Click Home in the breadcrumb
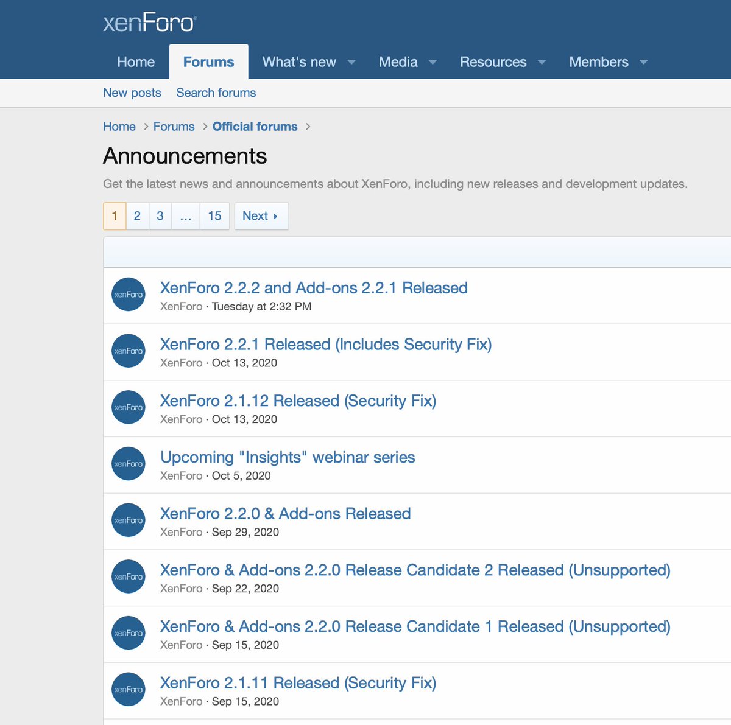731x725 pixels. click(x=119, y=127)
